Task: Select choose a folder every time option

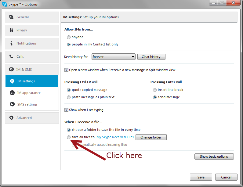Action: 69,130
